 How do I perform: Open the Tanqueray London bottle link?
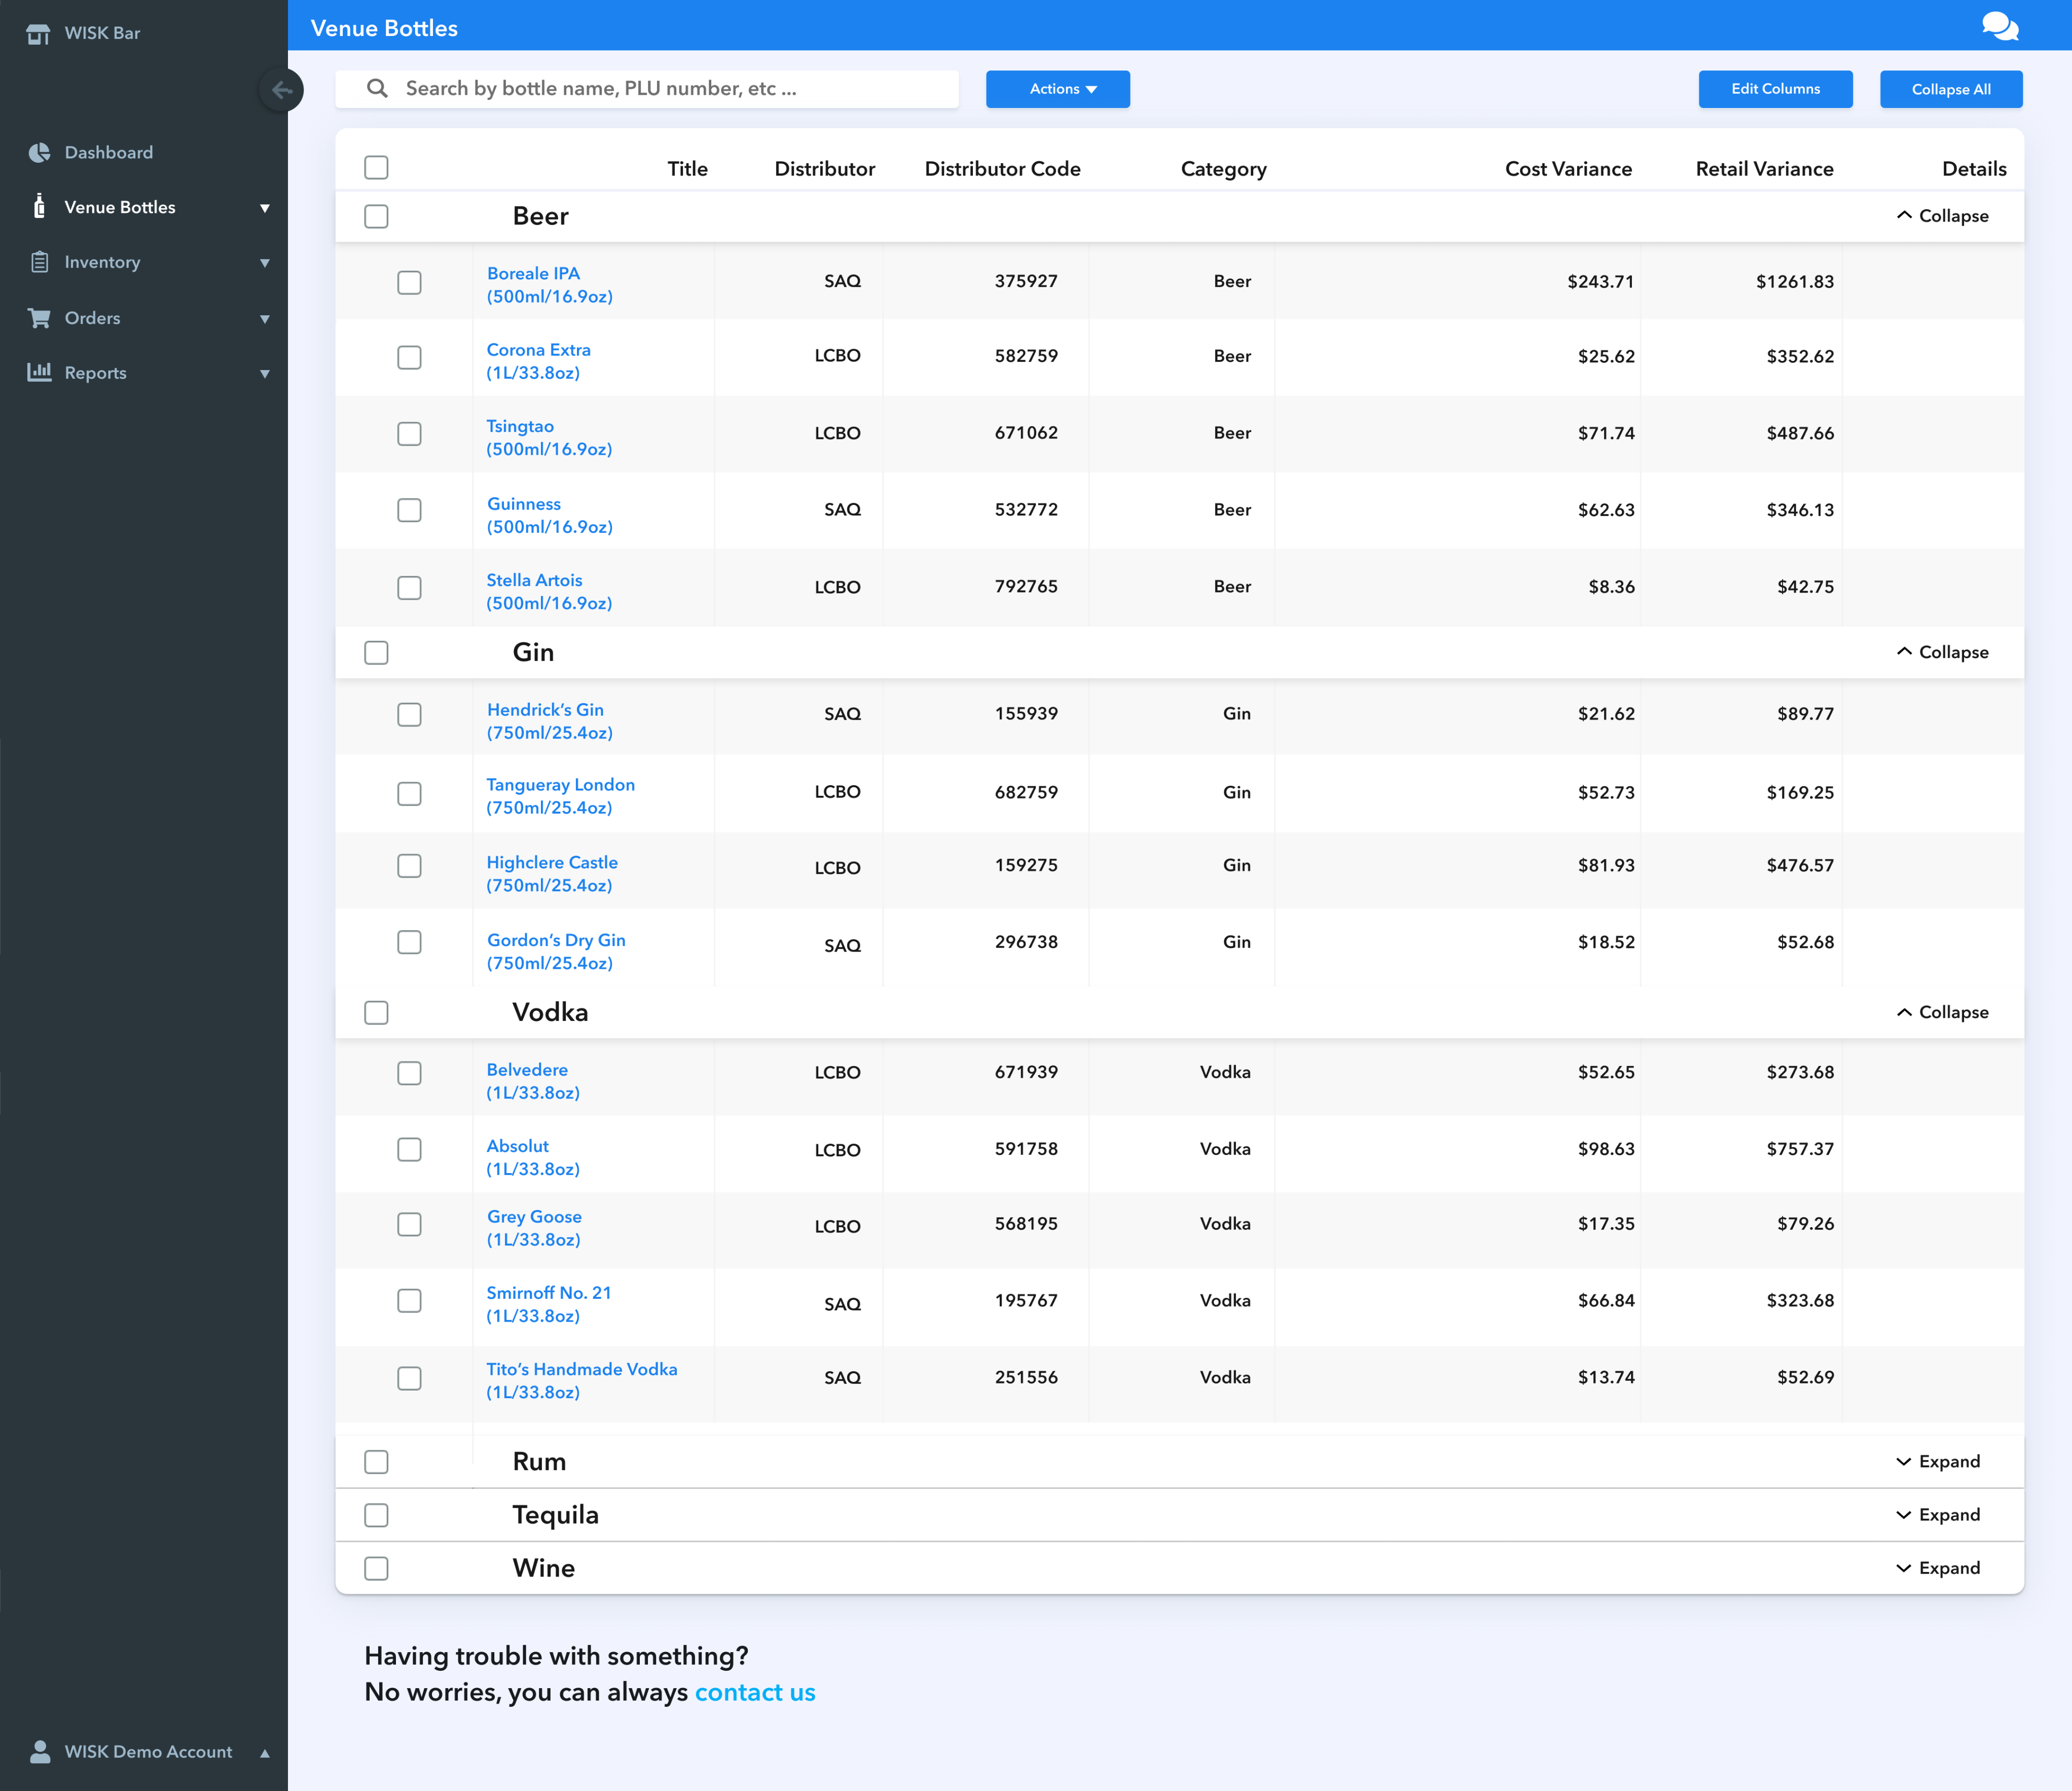point(560,796)
